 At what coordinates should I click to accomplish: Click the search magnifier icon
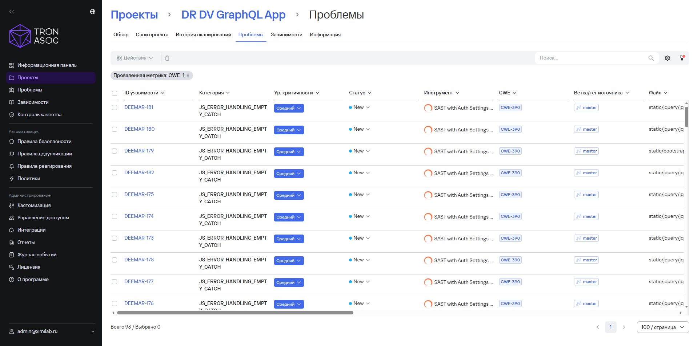coord(651,58)
